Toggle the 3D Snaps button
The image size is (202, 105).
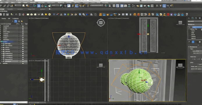73,6
